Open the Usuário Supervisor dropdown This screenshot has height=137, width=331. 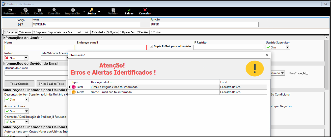(x=287, y=47)
